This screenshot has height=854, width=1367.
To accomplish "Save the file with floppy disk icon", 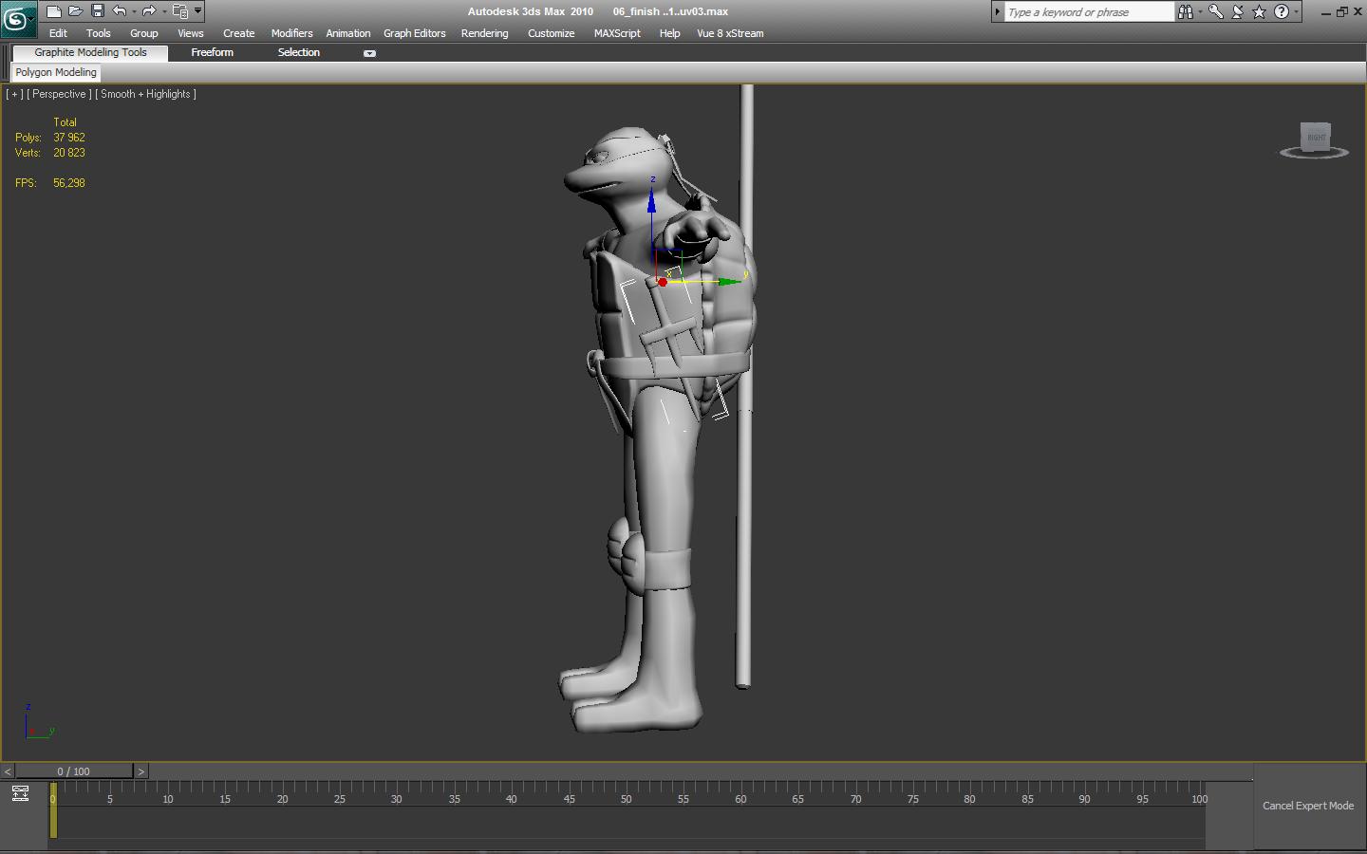I will [97, 11].
